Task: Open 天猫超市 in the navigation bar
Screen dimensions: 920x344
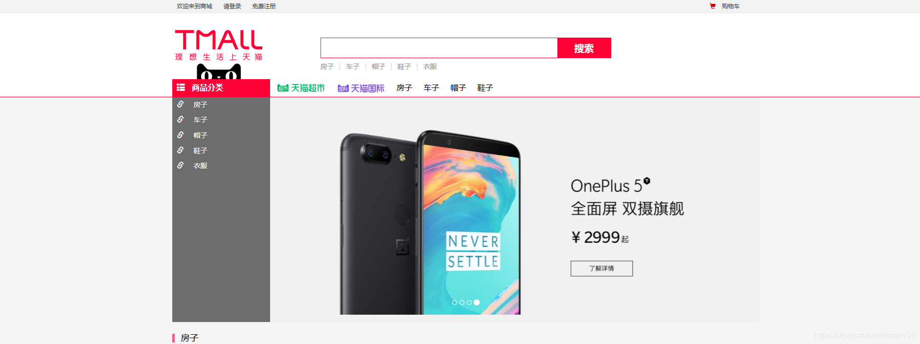Action: tap(301, 88)
